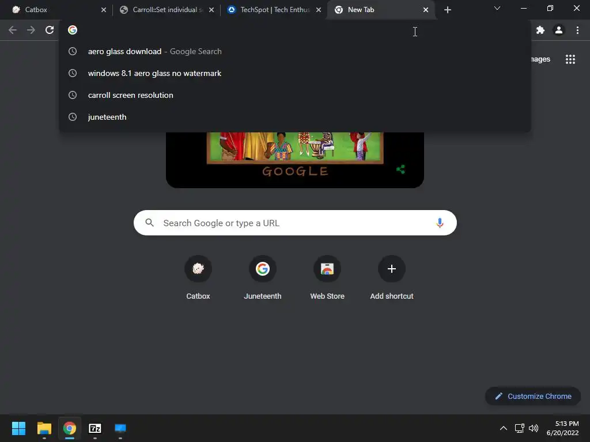Close the Carroll tab
This screenshot has height=442, width=590.
[x=211, y=10]
